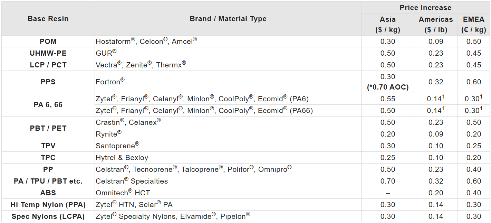
Task: Click the "Spec Nylons (LCPA)" row label
Action: click(48, 216)
